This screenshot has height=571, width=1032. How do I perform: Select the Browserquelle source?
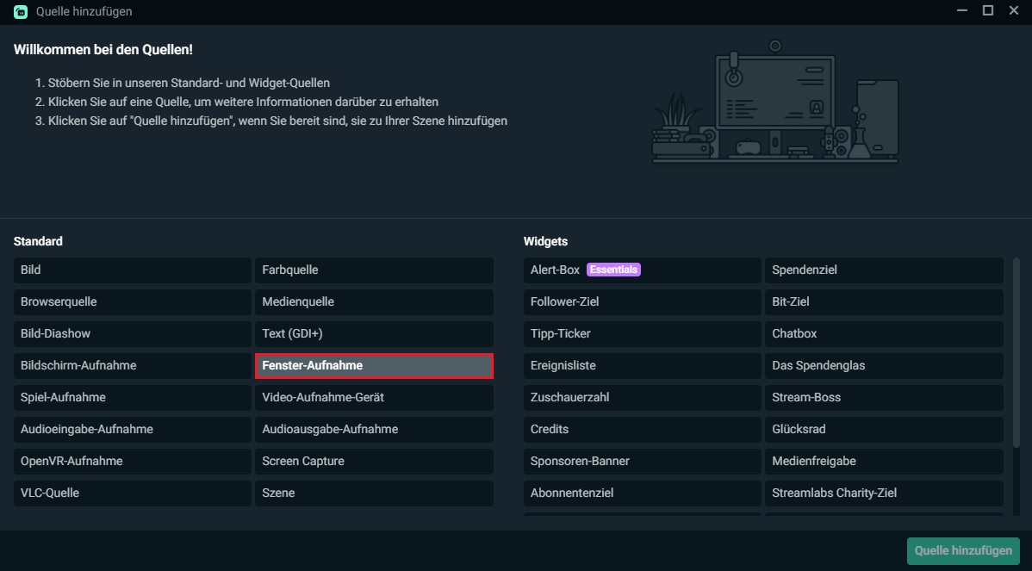pyautogui.click(x=132, y=301)
